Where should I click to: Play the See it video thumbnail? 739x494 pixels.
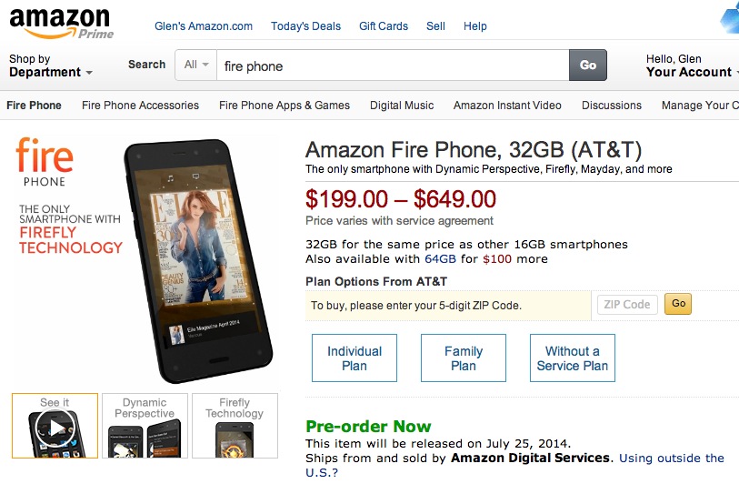coord(55,426)
